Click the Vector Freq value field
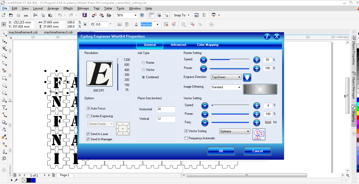The image size is (359, 184). (x=268, y=123)
